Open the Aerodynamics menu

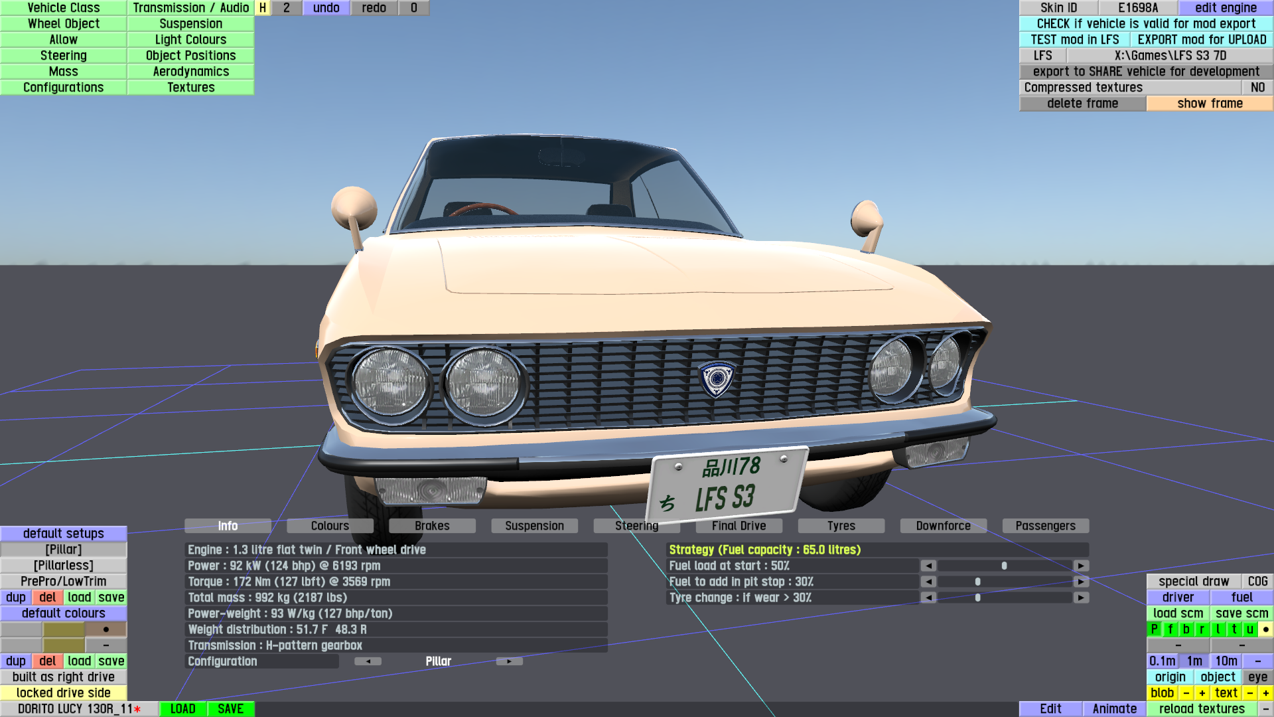click(x=190, y=71)
